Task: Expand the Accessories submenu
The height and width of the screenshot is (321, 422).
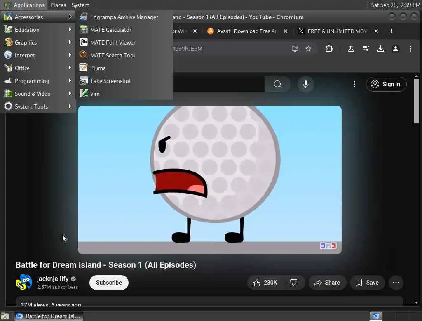Action: point(38,17)
